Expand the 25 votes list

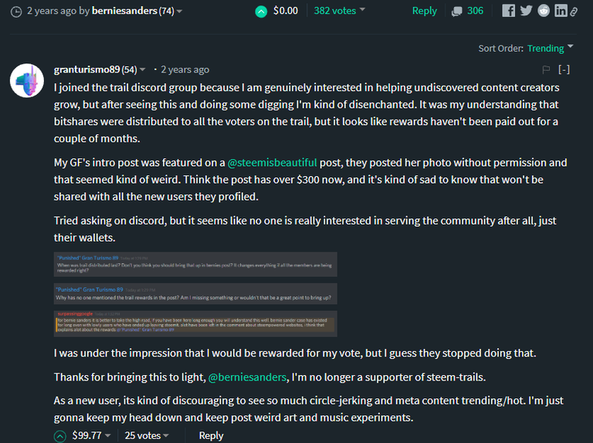[x=147, y=435]
